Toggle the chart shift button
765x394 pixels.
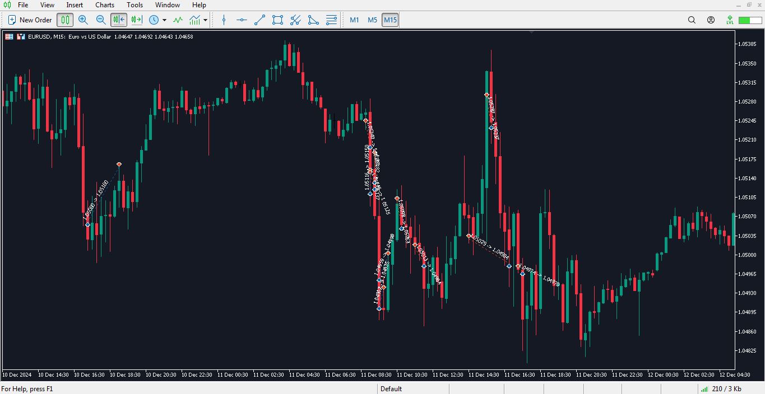(x=119, y=20)
